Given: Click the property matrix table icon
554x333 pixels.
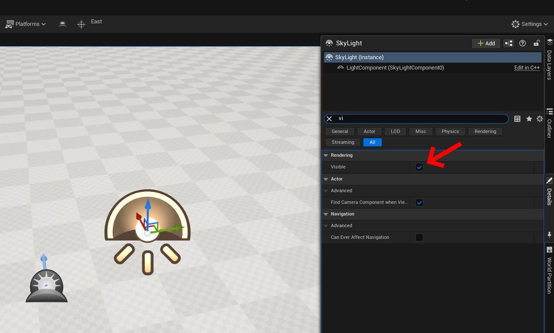Looking at the screenshot, I should coord(517,119).
